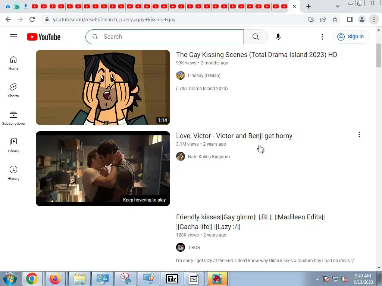Bookmark this page with the star icon

click(x=335, y=19)
